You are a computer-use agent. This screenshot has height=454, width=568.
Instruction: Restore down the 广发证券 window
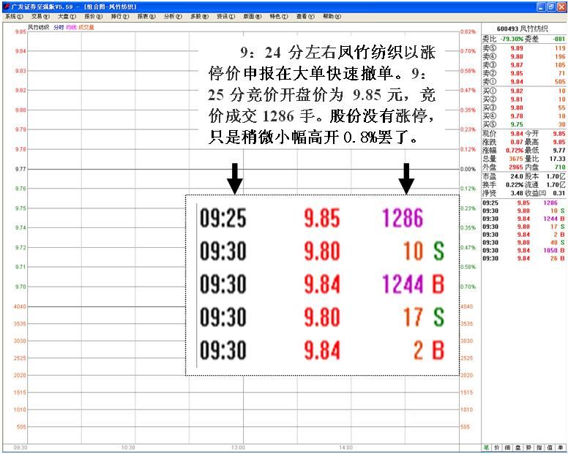pos(551,7)
